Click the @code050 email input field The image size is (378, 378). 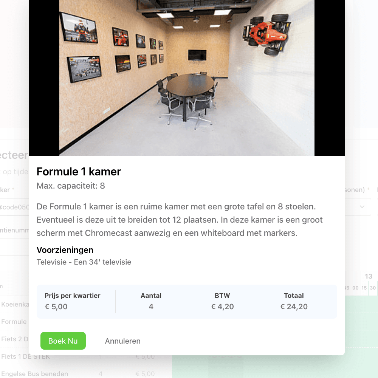click(14, 207)
